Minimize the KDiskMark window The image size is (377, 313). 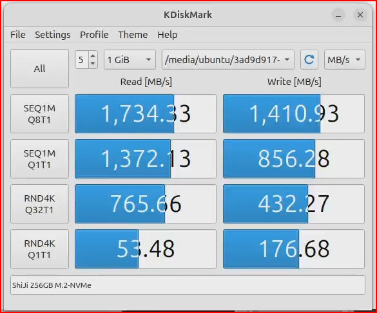(338, 15)
